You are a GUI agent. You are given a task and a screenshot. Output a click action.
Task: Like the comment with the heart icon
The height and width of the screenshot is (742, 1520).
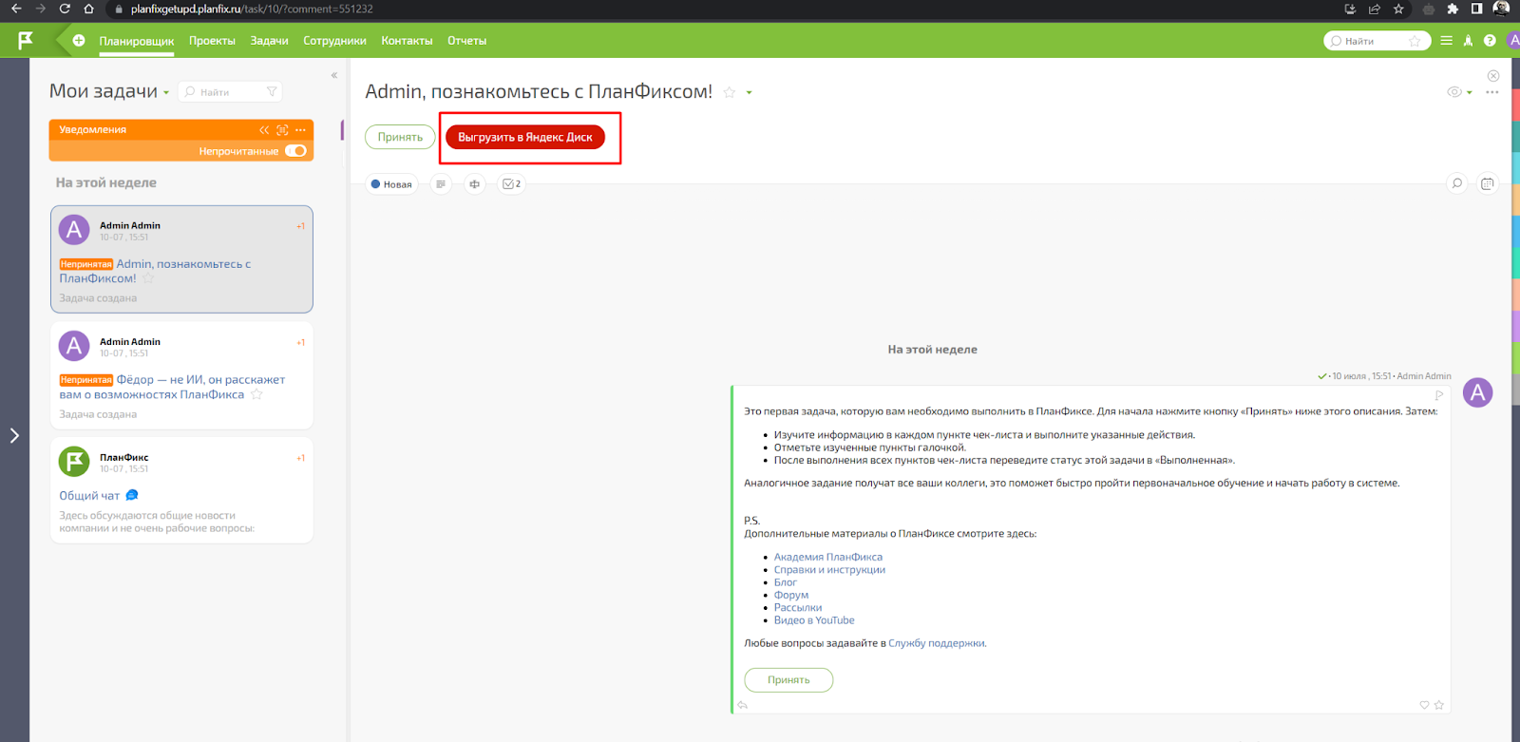(1424, 705)
